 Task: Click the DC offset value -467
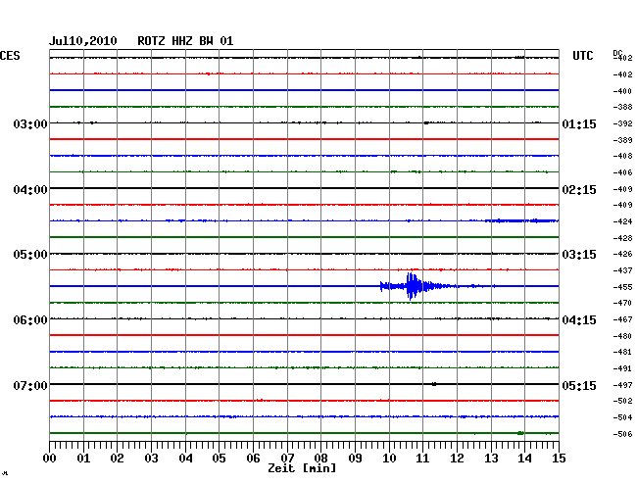[622, 320]
